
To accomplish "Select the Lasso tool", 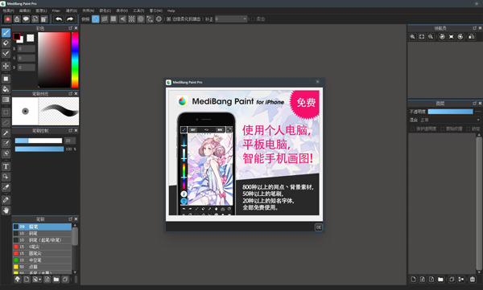I will [6, 123].
